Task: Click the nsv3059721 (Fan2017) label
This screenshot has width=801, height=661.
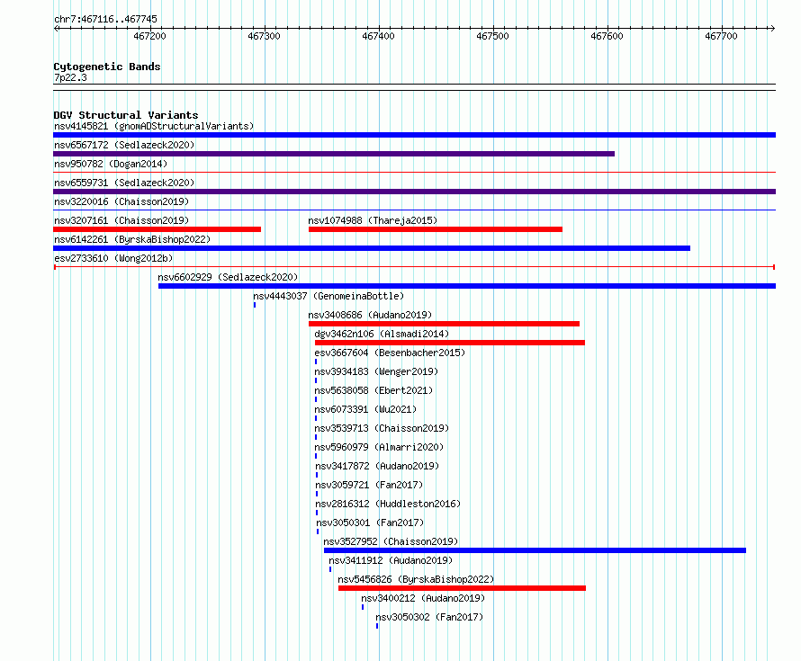Action: [x=369, y=485]
